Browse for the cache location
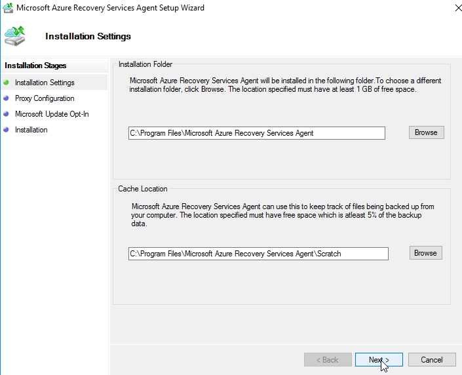 [x=426, y=253]
